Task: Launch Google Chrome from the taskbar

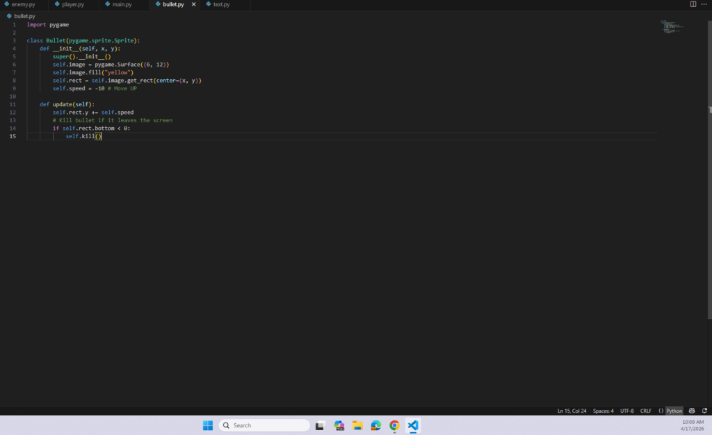Action: coord(394,425)
